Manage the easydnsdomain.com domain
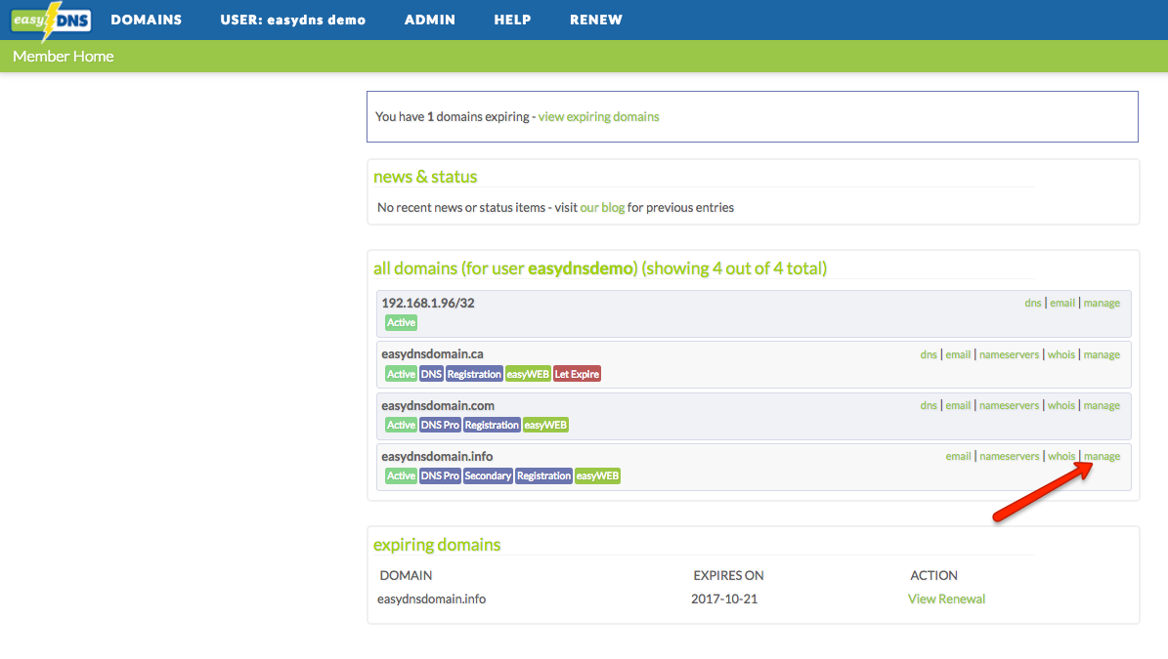Viewport: 1168px width, 659px height. click(1102, 405)
